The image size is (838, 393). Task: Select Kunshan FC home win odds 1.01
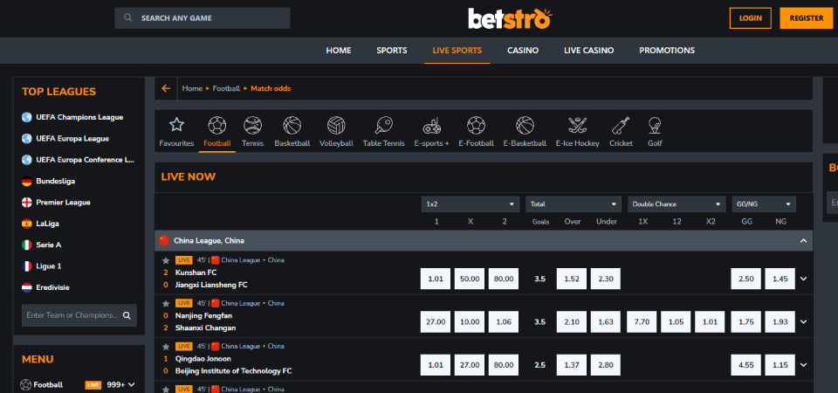tap(436, 279)
